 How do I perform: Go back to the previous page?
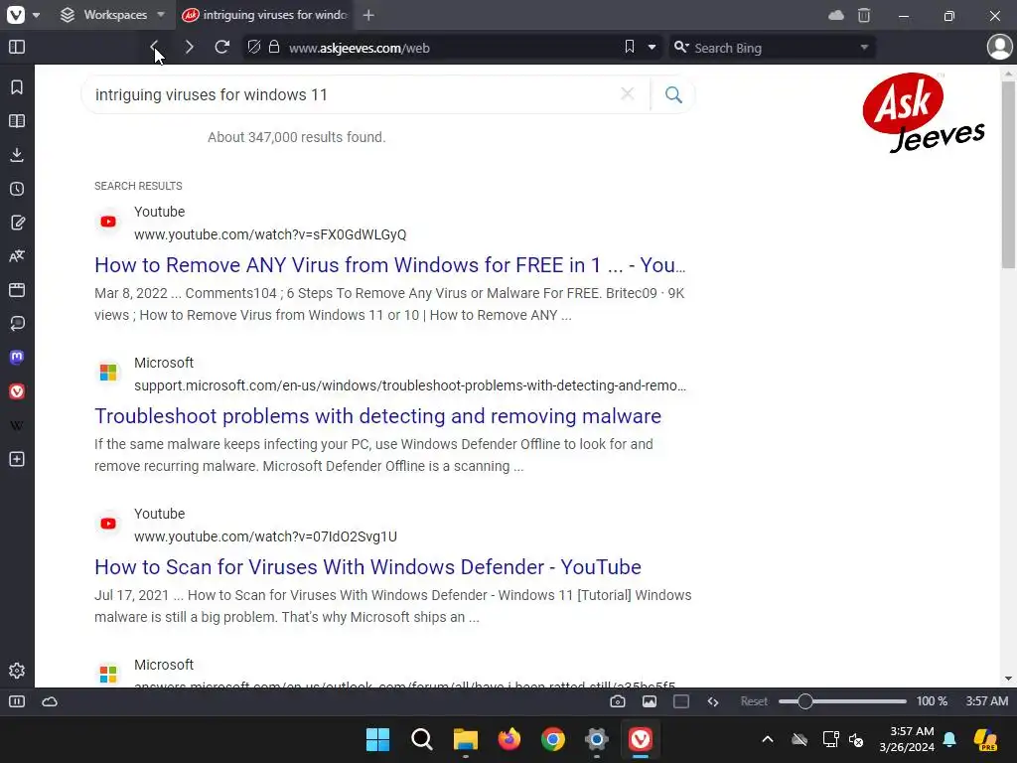click(154, 47)
